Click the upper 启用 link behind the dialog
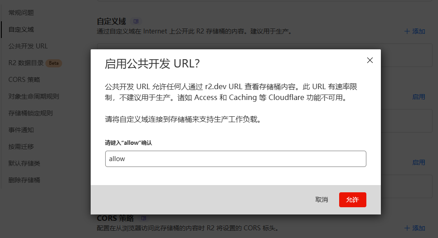 pyautogui.click(x=419, y=97)
